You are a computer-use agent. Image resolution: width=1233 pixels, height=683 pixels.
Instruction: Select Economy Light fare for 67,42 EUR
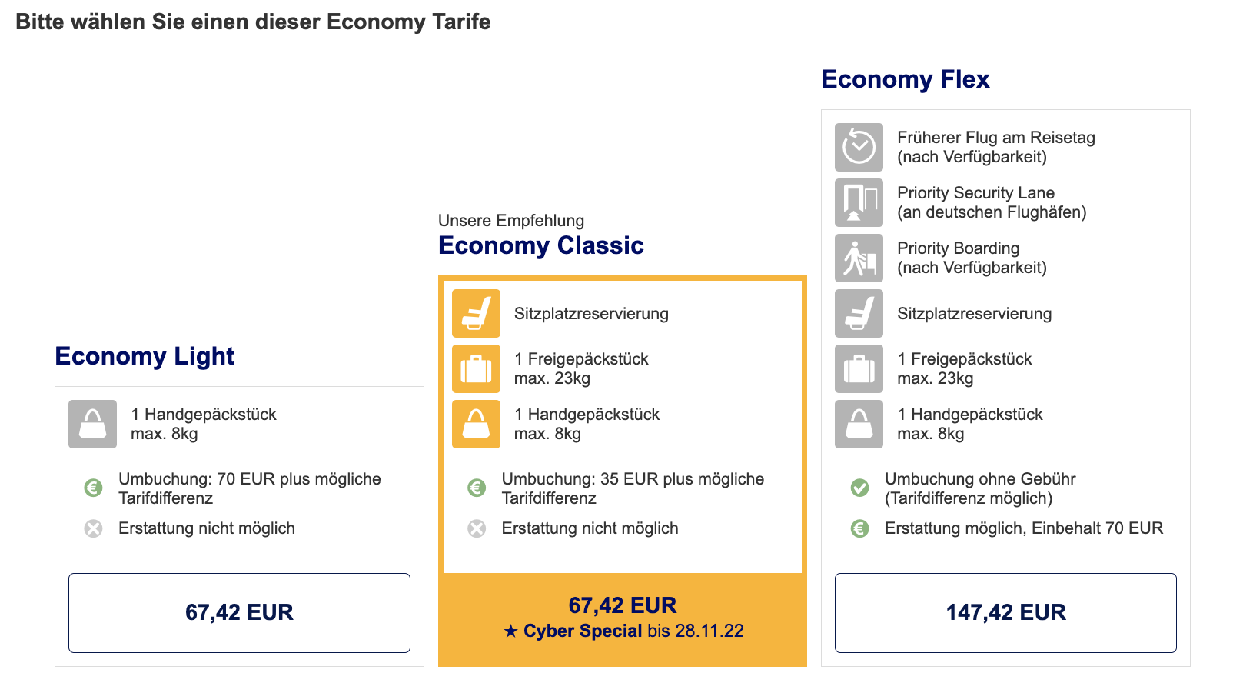239,612
